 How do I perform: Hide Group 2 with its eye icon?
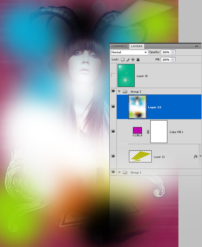[113, 91]
